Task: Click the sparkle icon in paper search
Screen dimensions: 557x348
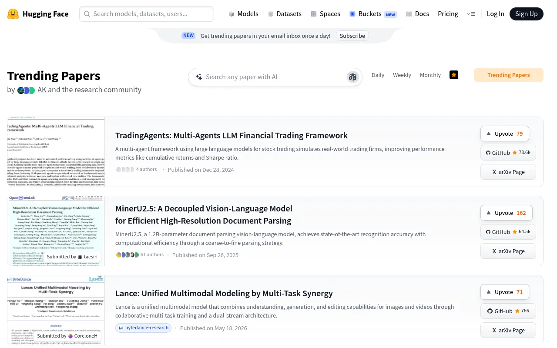Action: (x=199, y=77)
